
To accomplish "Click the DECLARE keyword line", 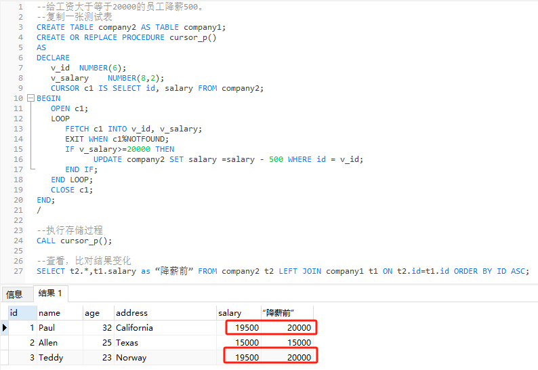I will click(x=53, y=58).
